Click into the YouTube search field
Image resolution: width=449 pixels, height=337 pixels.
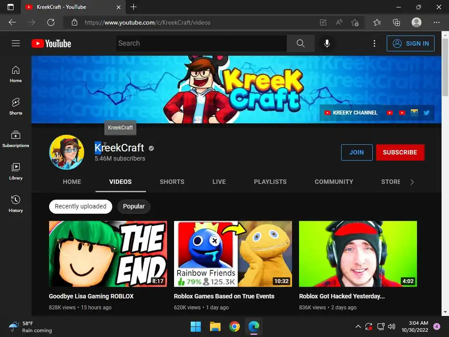(201, 43)
